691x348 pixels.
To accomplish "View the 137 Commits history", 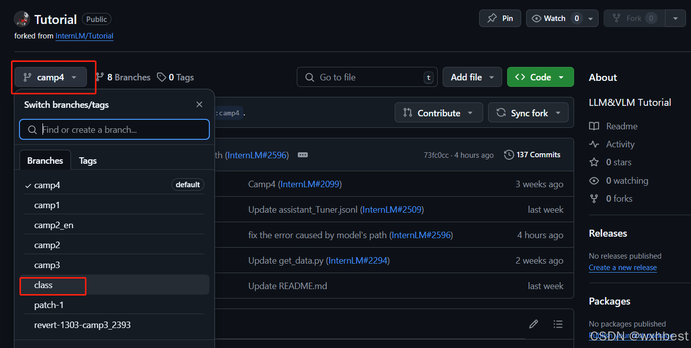I will (x=532, y=155).
